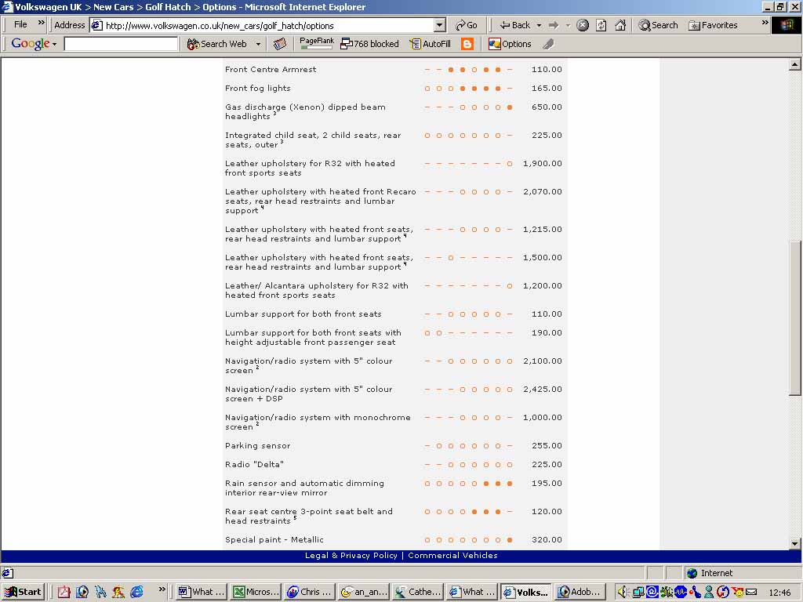Click the 'Front fog lights' option text
803x602 pixels.
(x=257, y=88)
